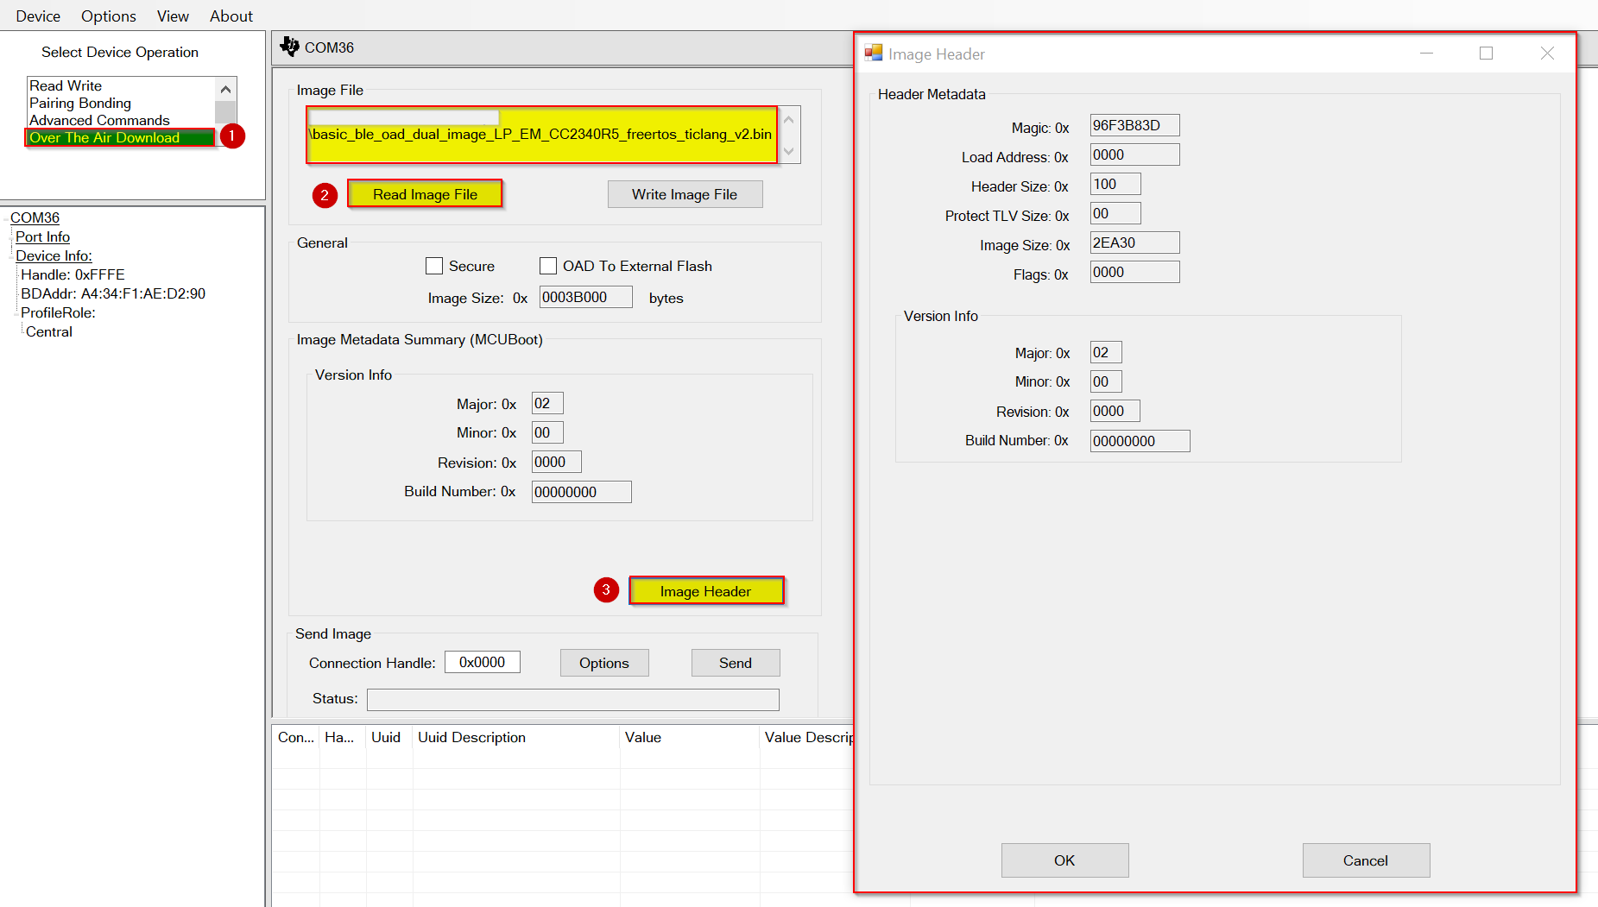Image resolution: width=1598 pixels, height=907 pixels.
Task: Select Port Info in the device tree
Action: click(x=42, y=236)
